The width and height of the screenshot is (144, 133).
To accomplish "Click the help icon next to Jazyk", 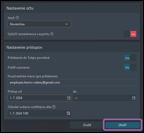I will click(x=17, y=18).
